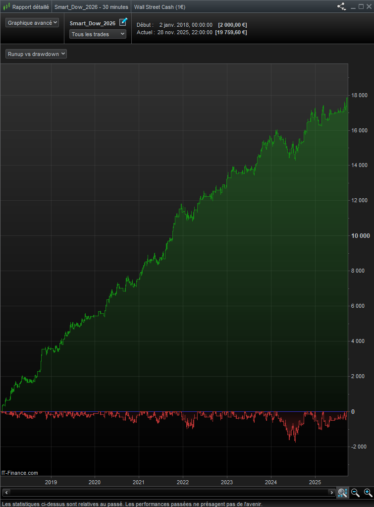This screenshot has width=374, height=507.
Task: Open the Runup vs drawdown dropdown
Action: pyautogui.click(x=36, y=54)
